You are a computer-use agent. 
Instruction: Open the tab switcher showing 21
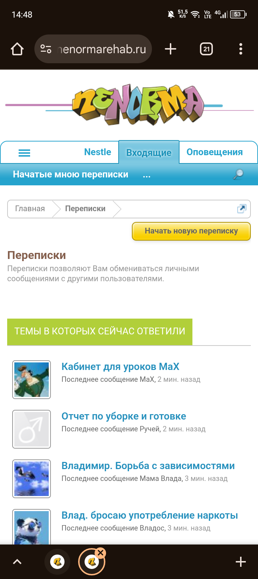[206, 49]
